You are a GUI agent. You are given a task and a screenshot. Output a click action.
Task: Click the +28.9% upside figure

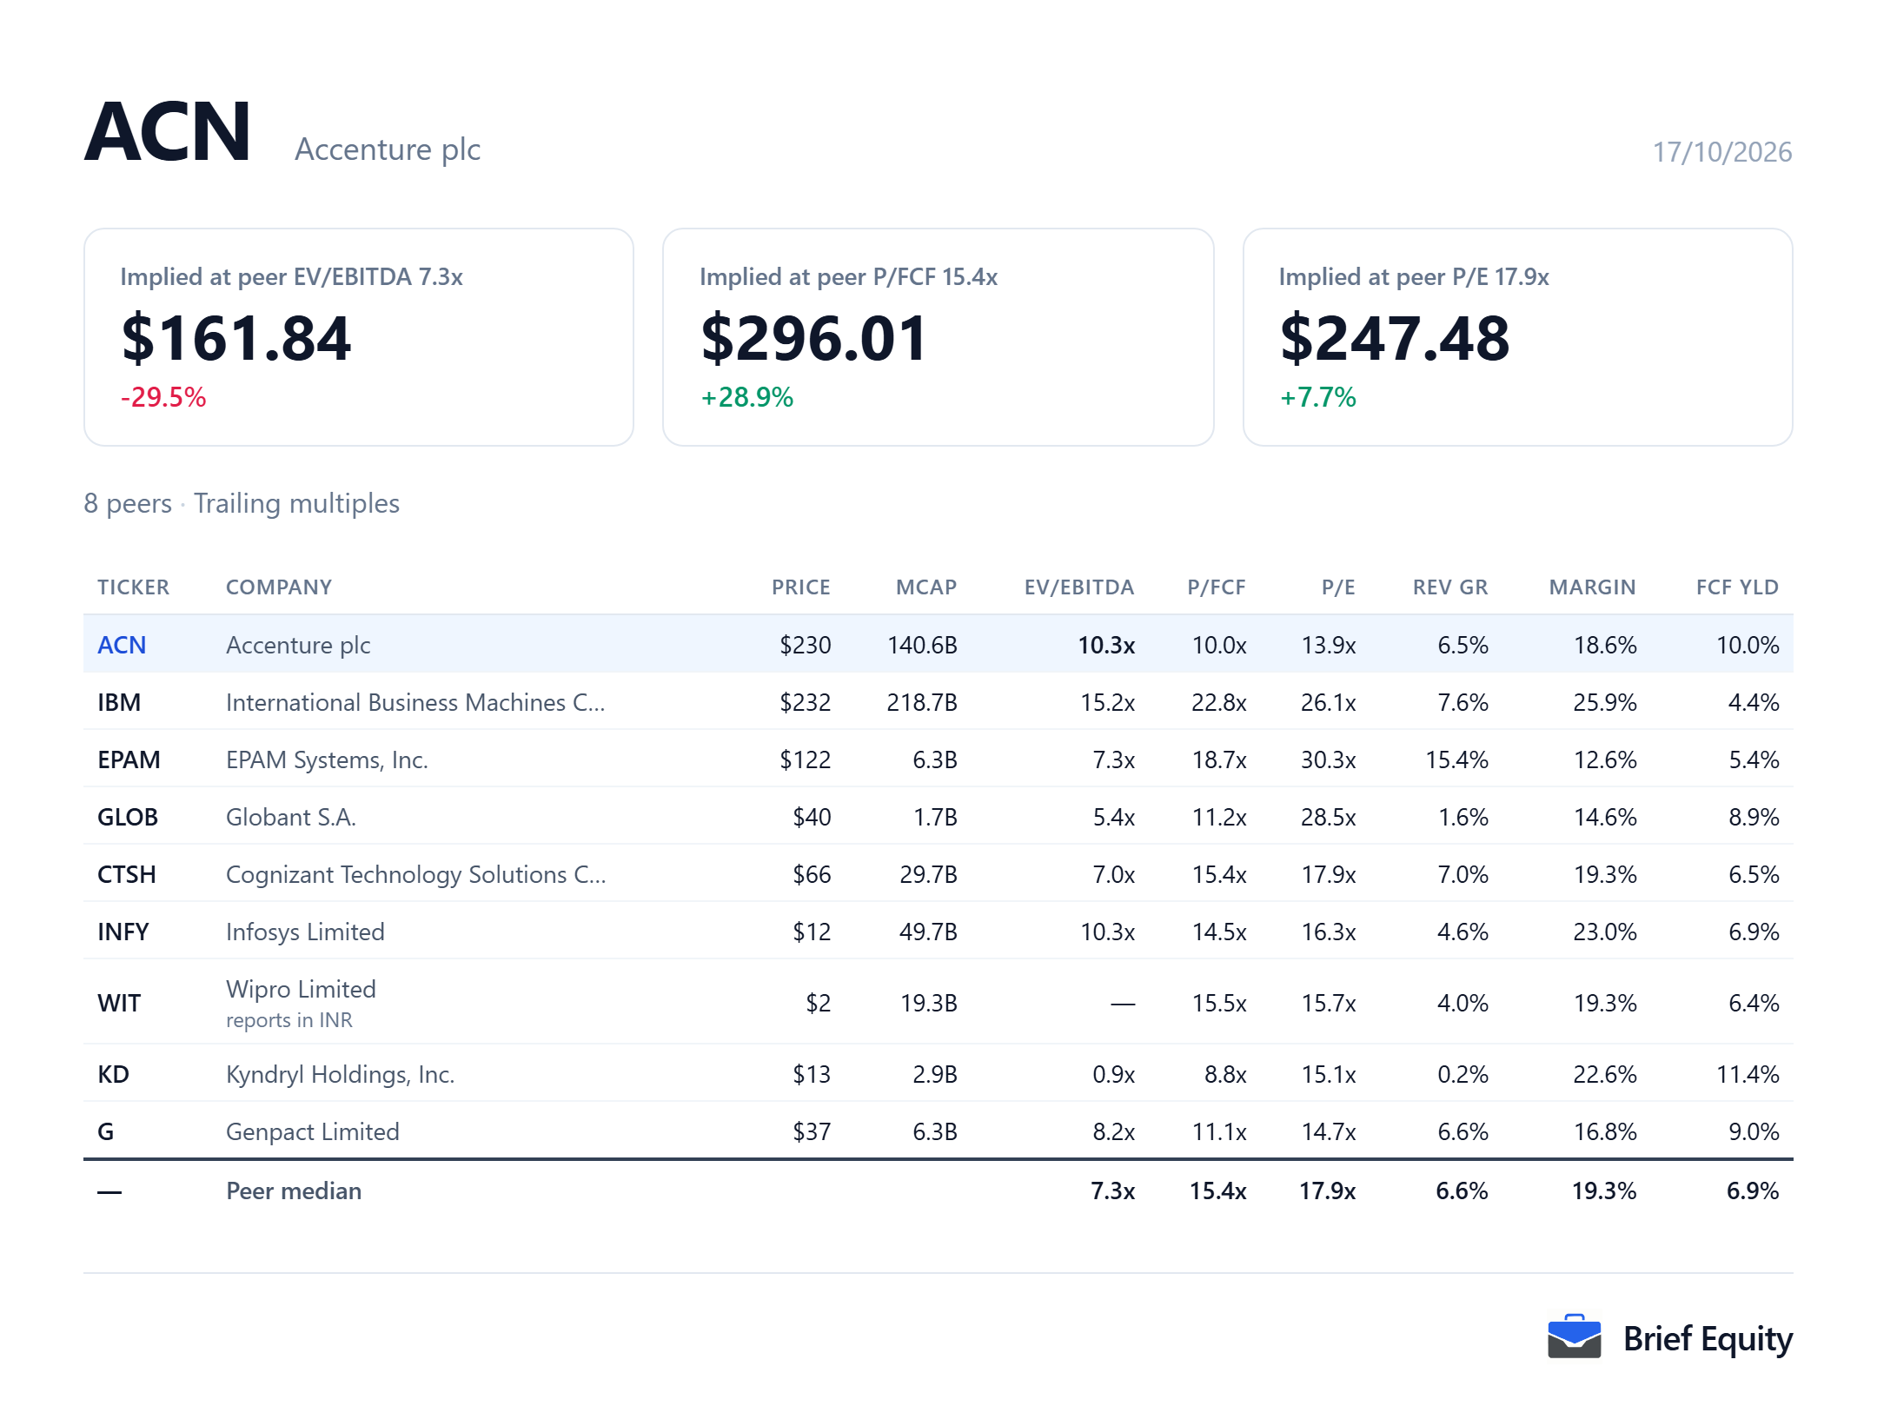(746, 397)
